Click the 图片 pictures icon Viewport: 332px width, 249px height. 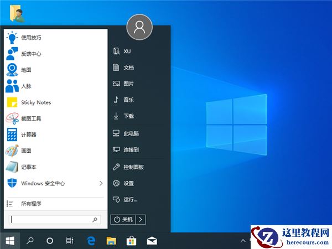coord(116,84)
